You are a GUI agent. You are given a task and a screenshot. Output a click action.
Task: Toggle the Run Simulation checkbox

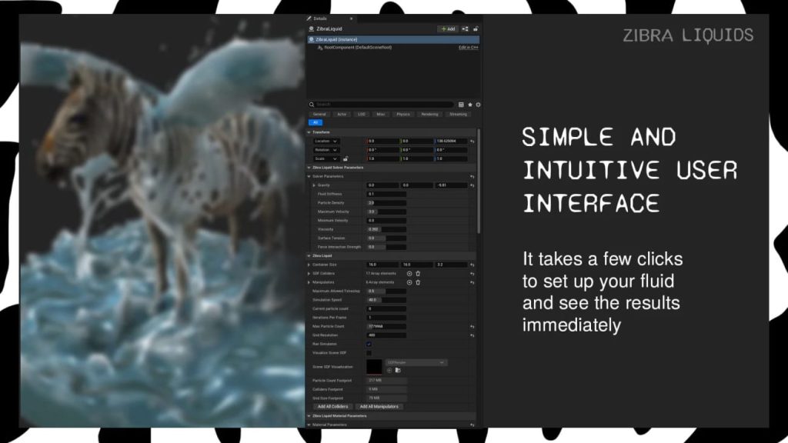point(369,344)
